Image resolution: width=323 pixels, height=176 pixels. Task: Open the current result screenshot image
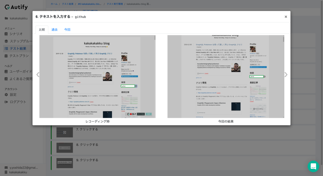tap(226, 76)
